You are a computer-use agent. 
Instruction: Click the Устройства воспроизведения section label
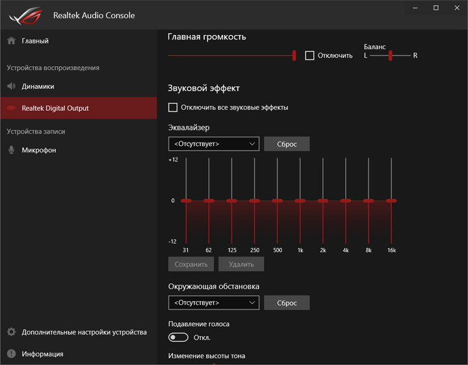click(53, 68)
